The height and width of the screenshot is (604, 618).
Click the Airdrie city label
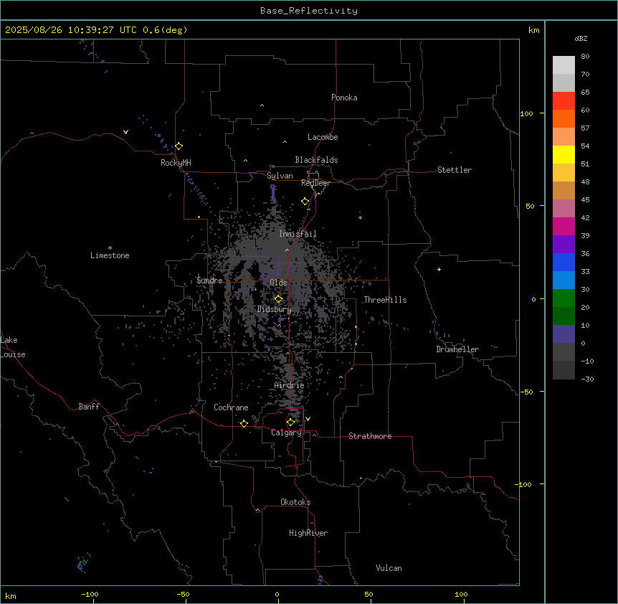coord(289,385)
